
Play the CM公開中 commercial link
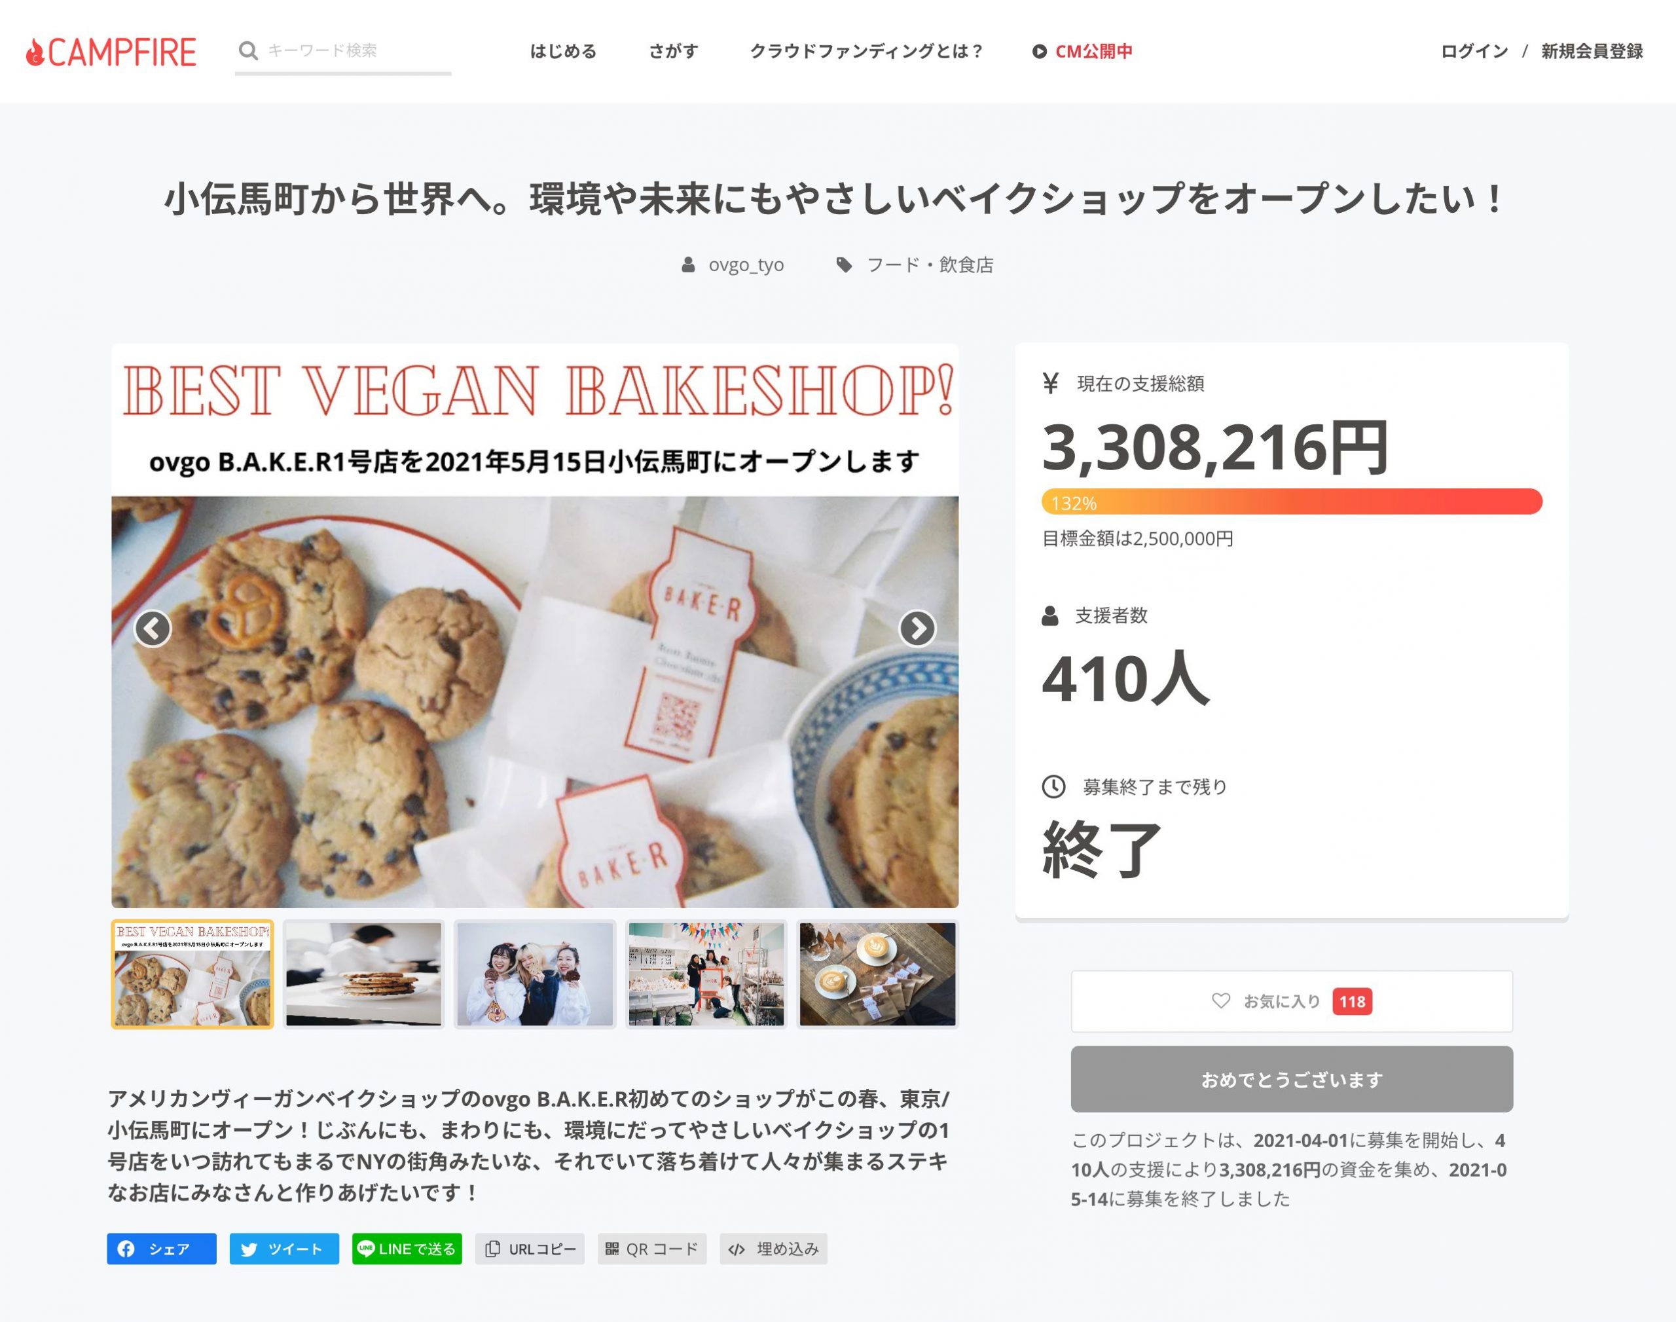coord(1082,51)
